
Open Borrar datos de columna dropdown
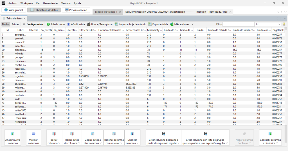(x=80, y=143)
